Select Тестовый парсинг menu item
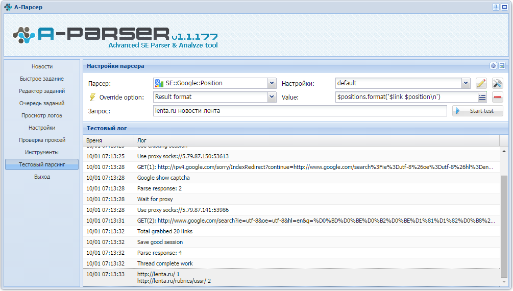The width and height of the screenshot is (513, 291). pos(42,164)
